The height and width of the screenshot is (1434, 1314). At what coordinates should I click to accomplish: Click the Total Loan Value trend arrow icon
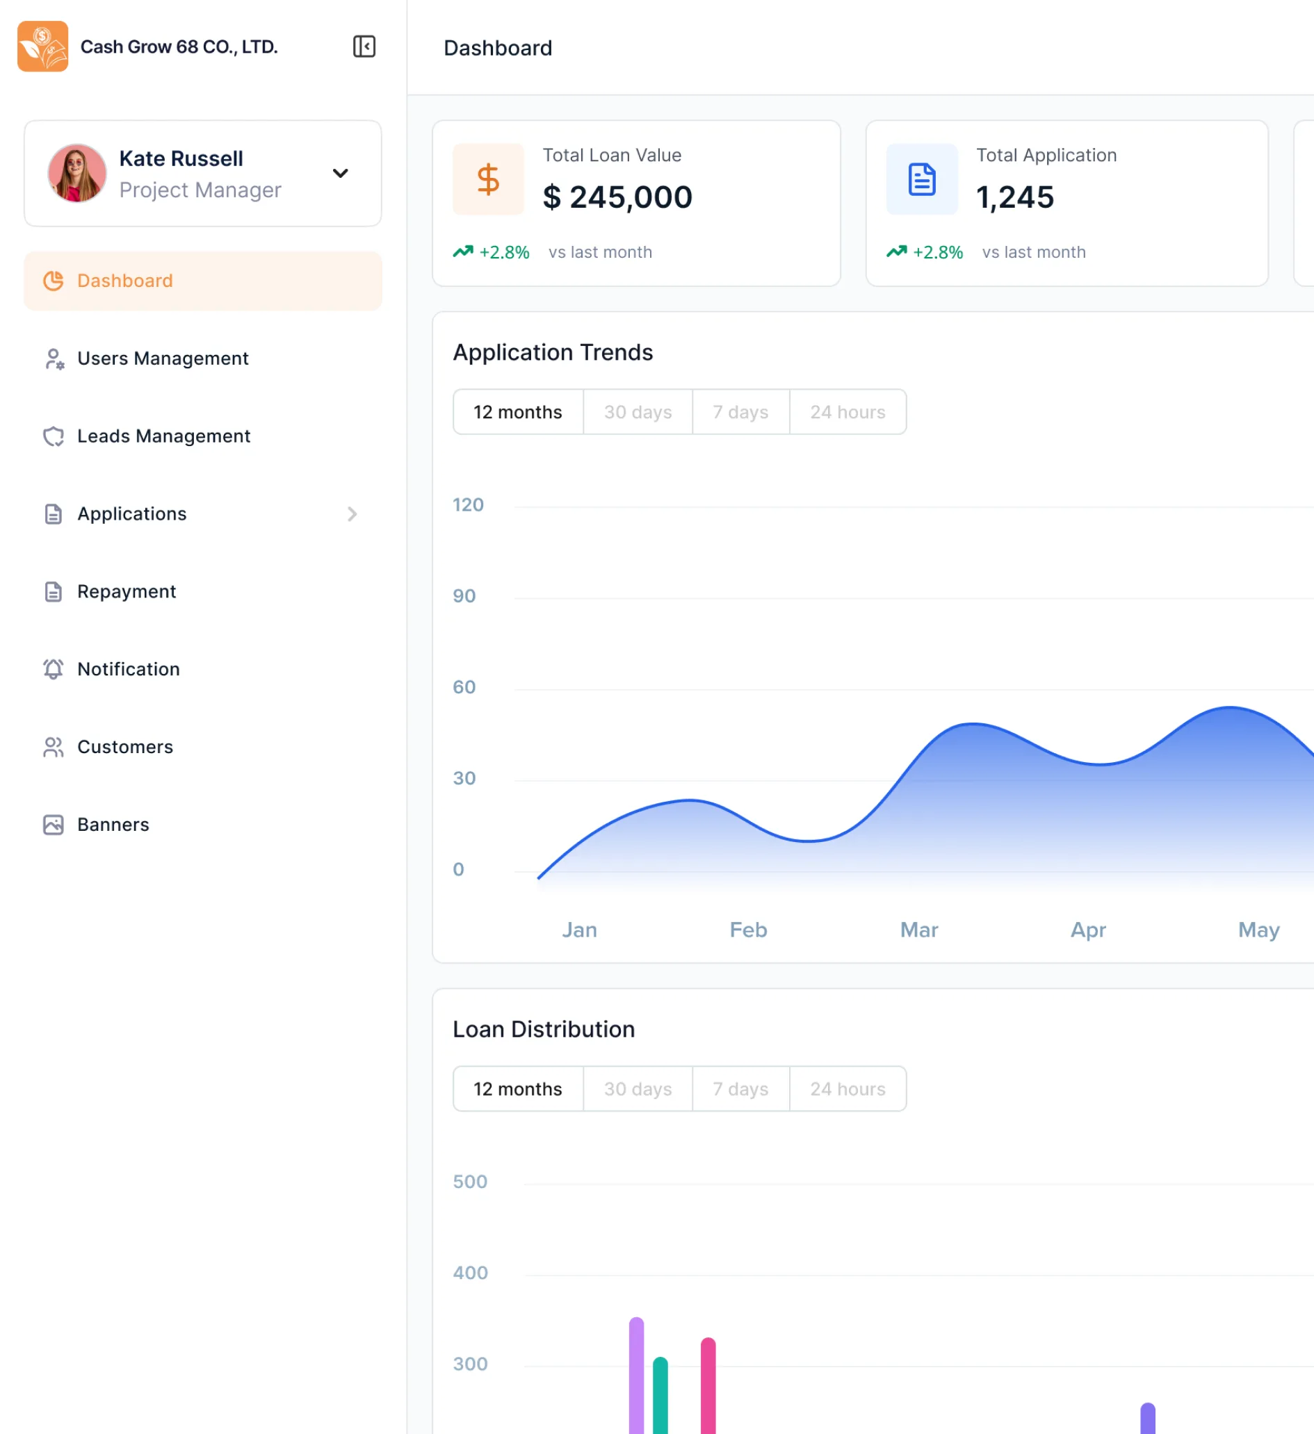[x=462, y=251]
